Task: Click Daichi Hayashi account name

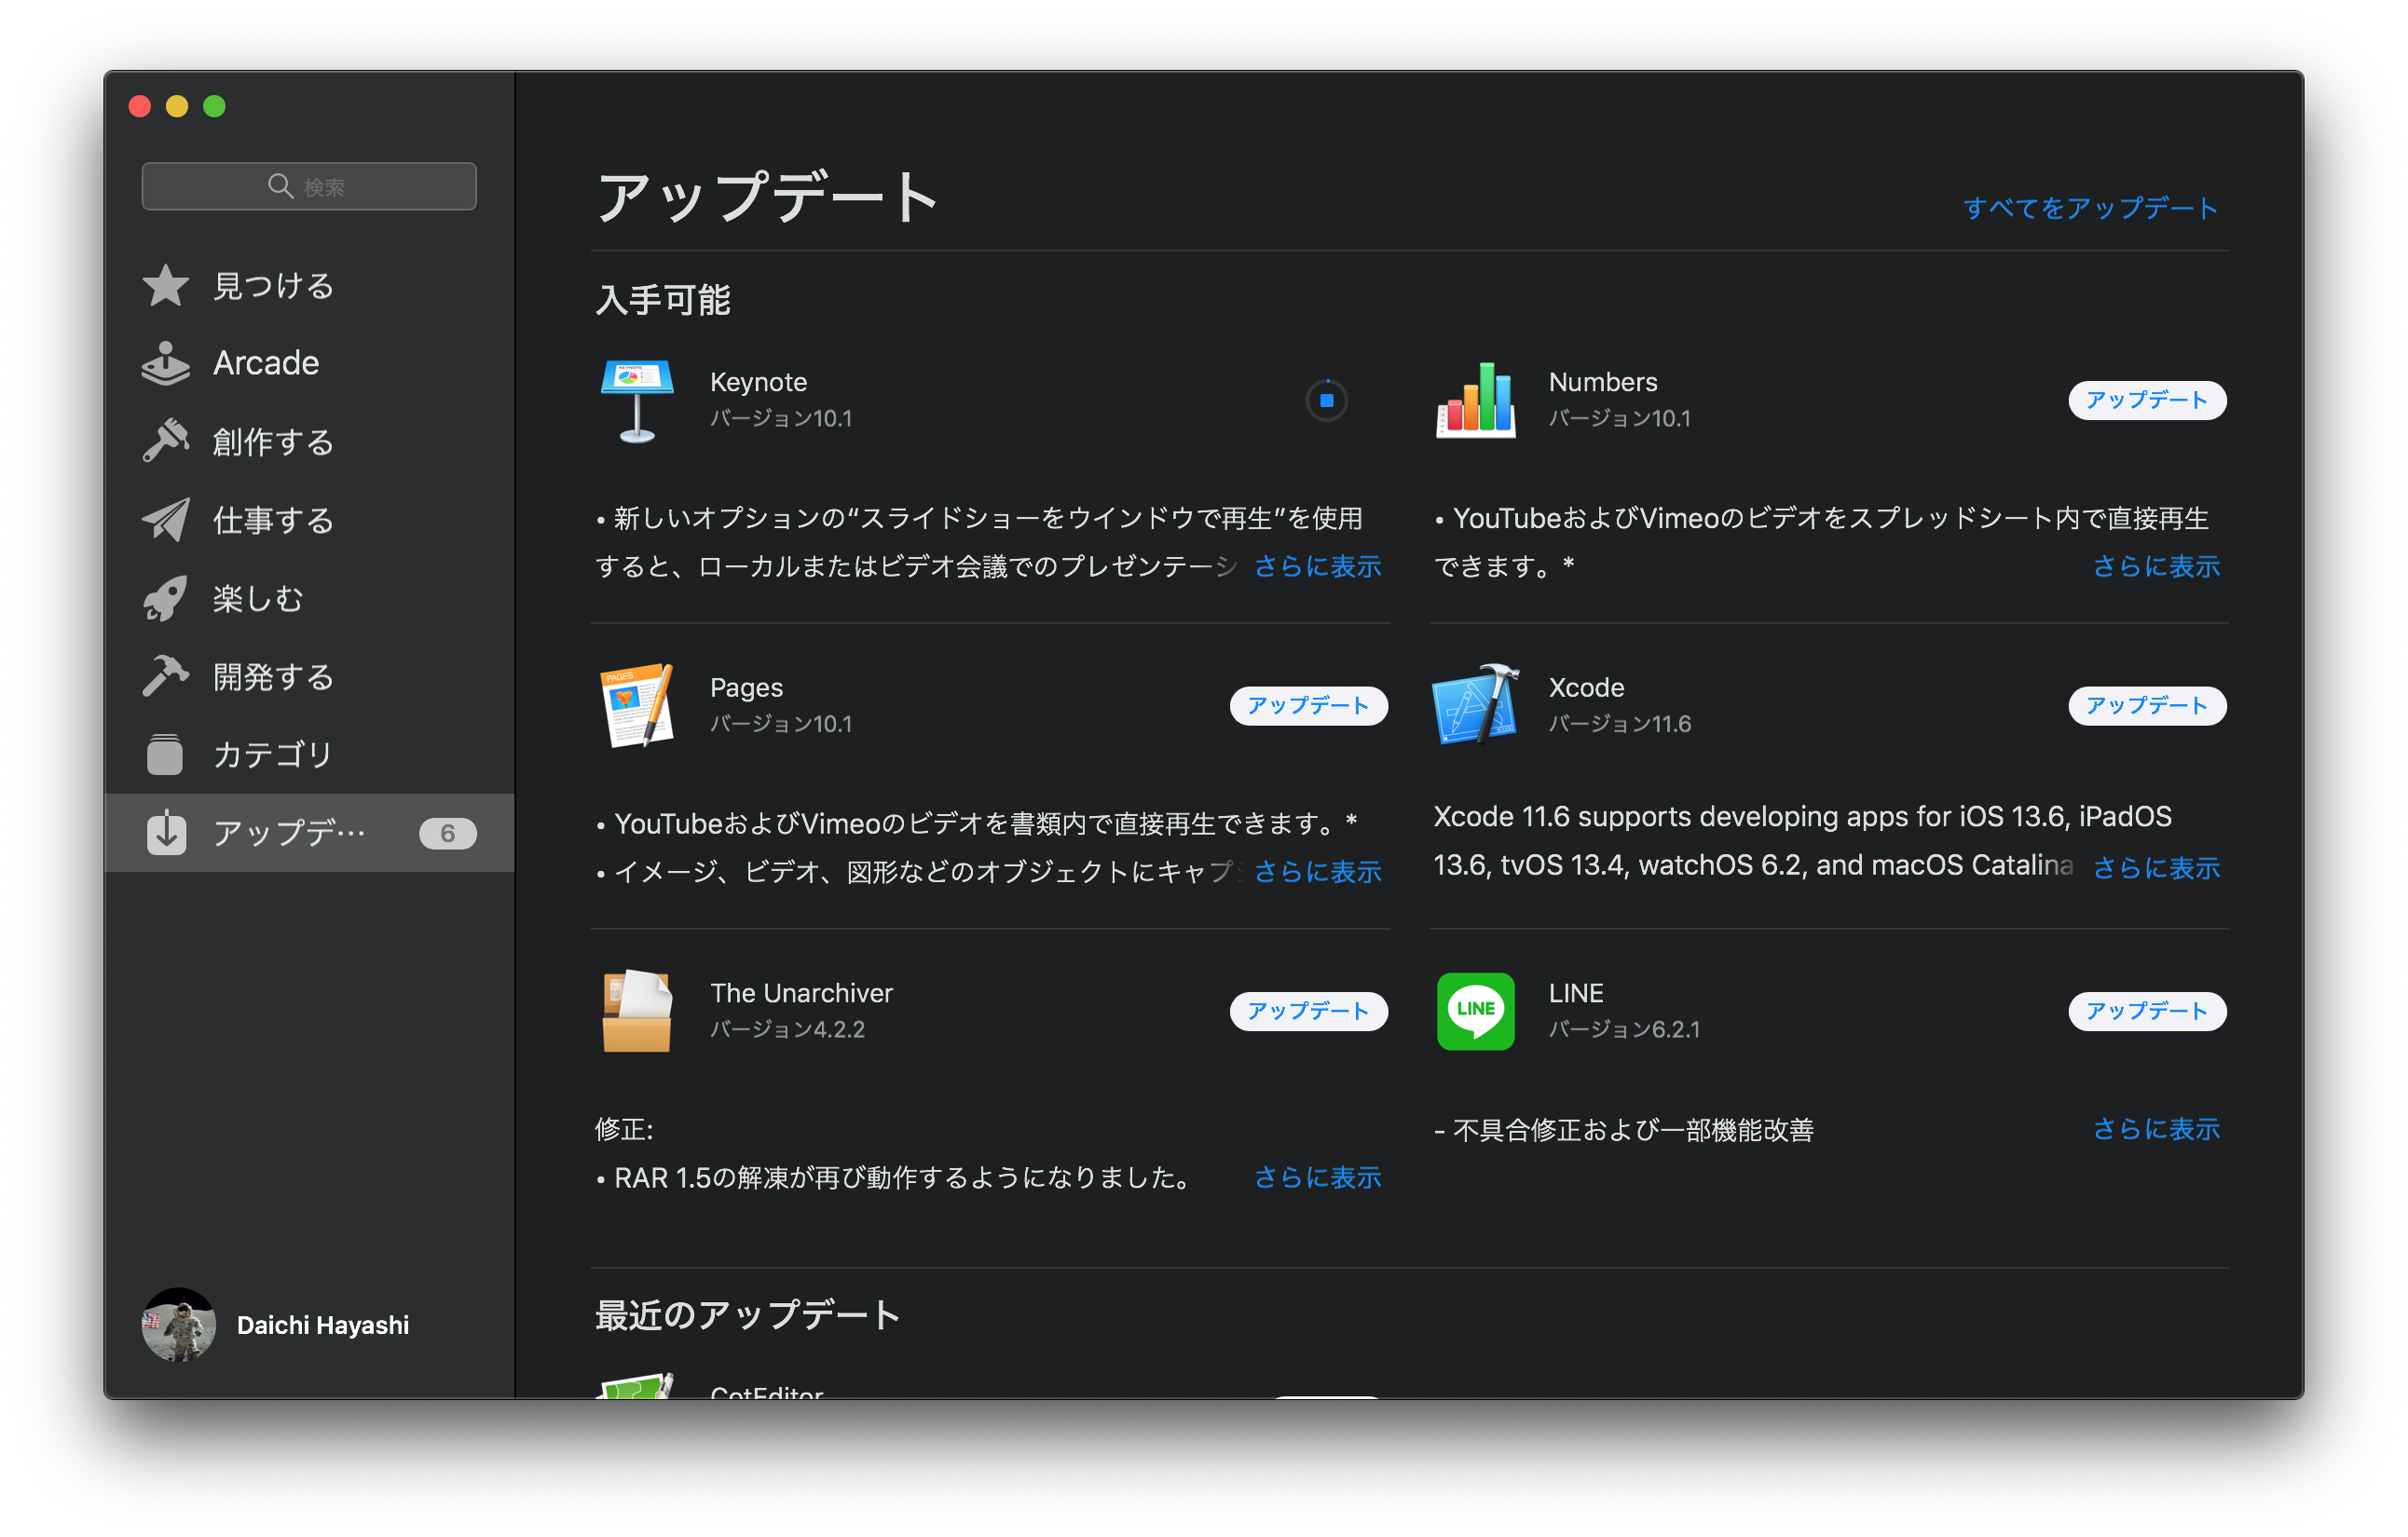Action: 323,1326
